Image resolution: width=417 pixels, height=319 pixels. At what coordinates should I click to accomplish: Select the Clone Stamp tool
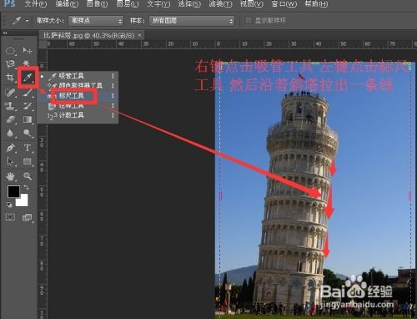point(11,106)
